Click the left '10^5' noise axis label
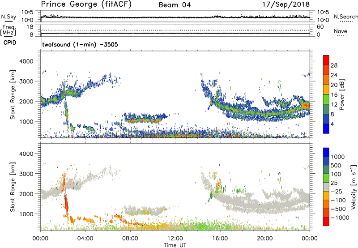Image resolution: width=358 pixels, height=248 pixels. pyautogui.click(x=27, y=13)
